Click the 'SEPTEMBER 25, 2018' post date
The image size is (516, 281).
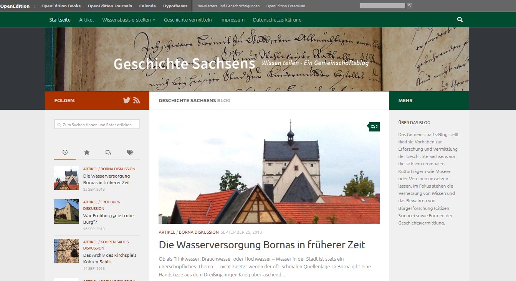[241, 232]
